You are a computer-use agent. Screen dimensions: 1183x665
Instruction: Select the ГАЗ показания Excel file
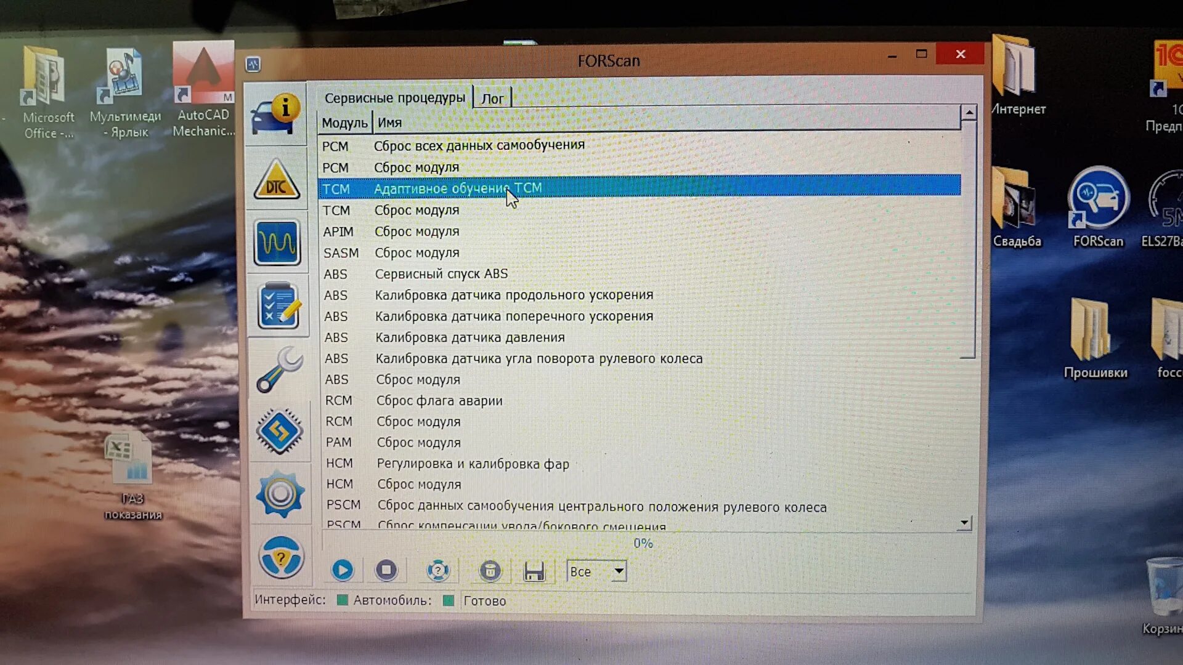(132, 477)
